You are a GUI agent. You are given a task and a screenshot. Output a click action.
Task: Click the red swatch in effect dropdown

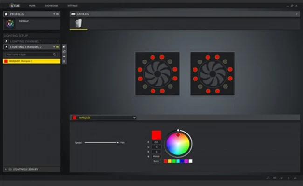(75, 118)
